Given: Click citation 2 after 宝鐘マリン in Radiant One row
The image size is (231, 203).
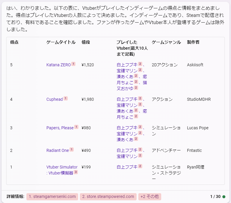Looking at the screenshot, I should (140, 155).
